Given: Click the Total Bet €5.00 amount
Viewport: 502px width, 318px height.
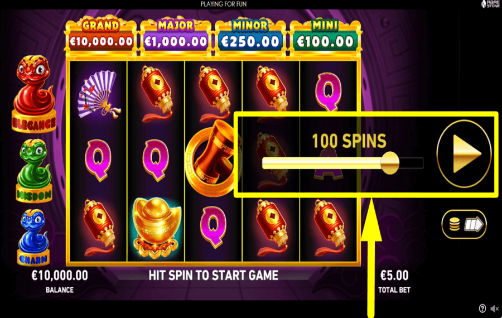Looking at the screenshot, I should click(394, 276).
